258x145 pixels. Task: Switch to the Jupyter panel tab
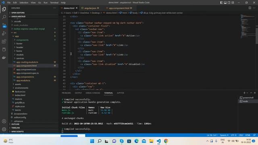coord(121,93)
